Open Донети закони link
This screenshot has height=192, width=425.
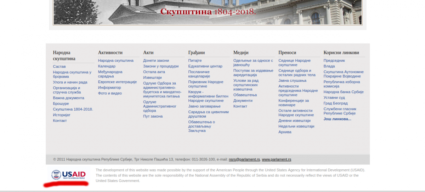[x=156, y=61]
